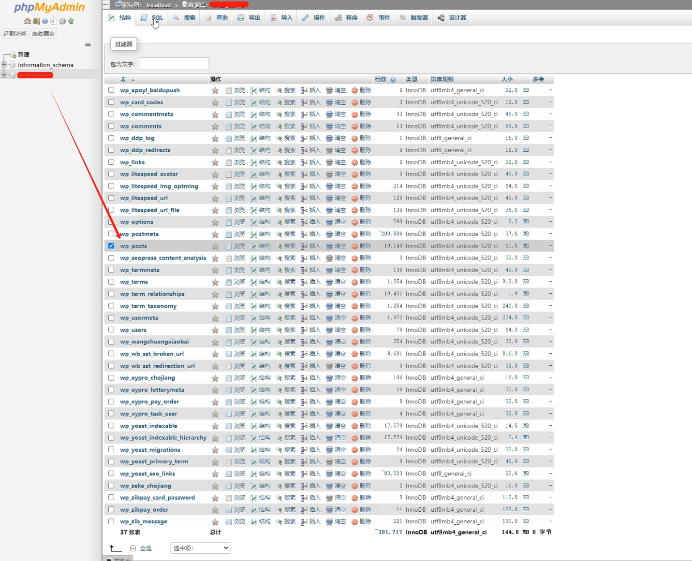Empty the wp_yoast_seo_links table
692x561 pixels.
click(336, 474)
